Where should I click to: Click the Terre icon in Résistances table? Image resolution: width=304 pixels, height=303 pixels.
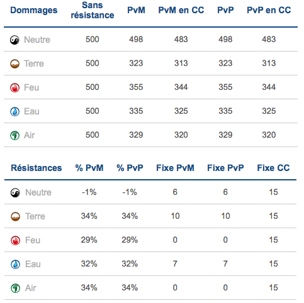(15, 216)
